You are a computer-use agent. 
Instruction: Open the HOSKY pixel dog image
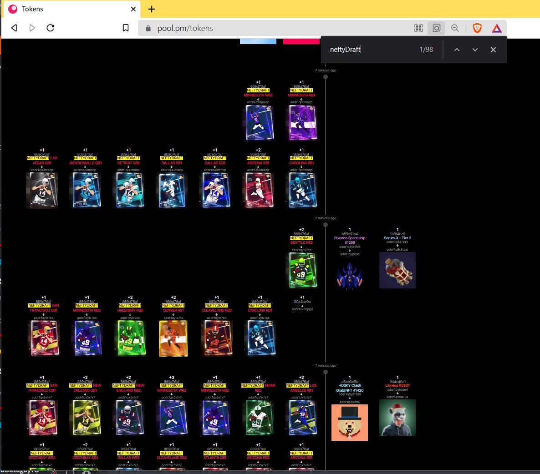(x=350, y=423)
